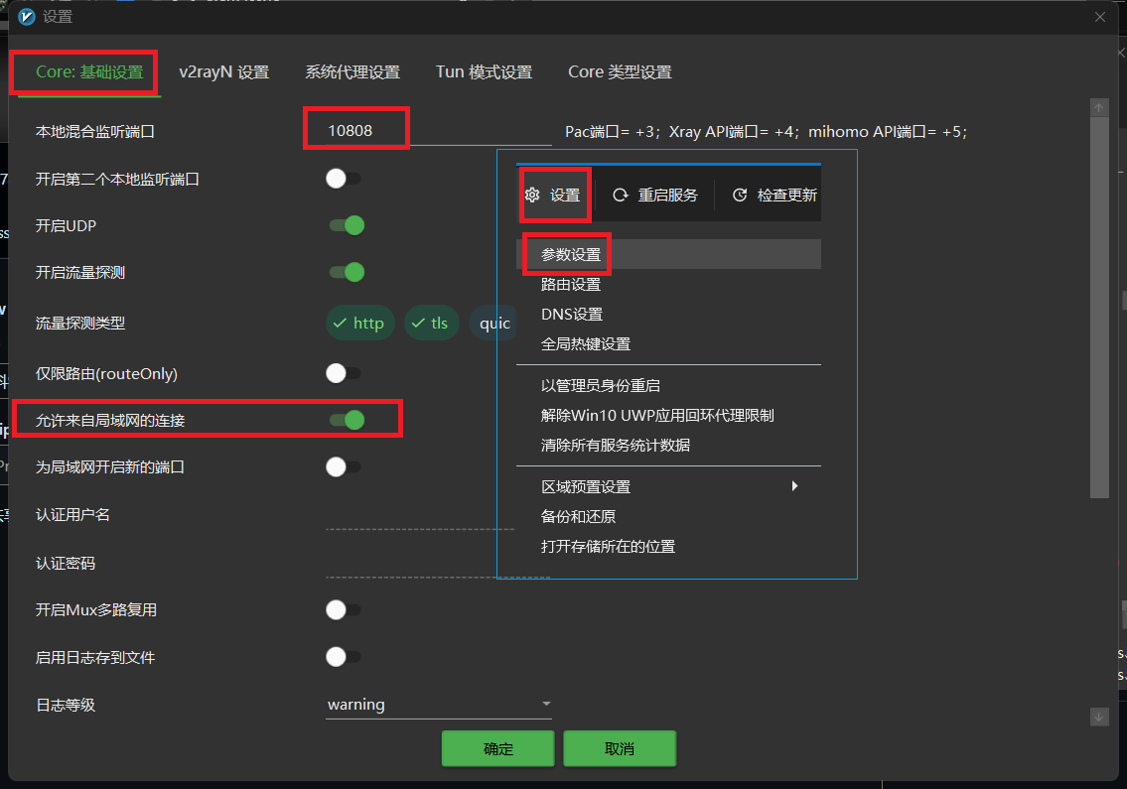
Task: Turn off 开启流量探测 switch
Action: (348, 272)
